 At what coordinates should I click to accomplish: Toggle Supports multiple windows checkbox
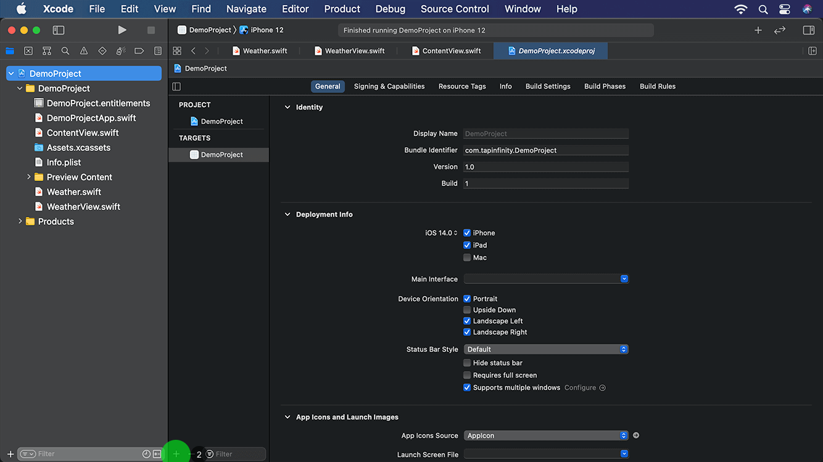[467, 387]
